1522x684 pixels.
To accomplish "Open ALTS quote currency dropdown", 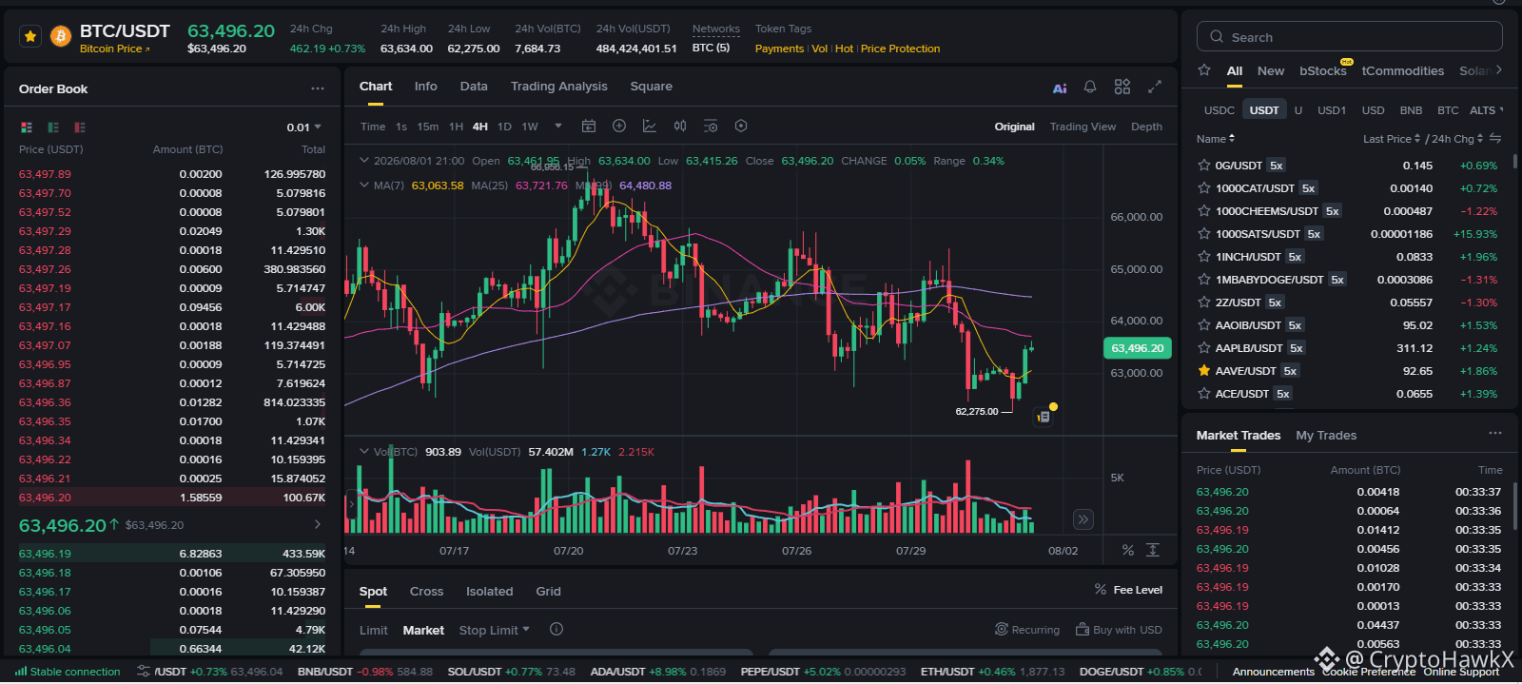I will tap(1487, 110).
